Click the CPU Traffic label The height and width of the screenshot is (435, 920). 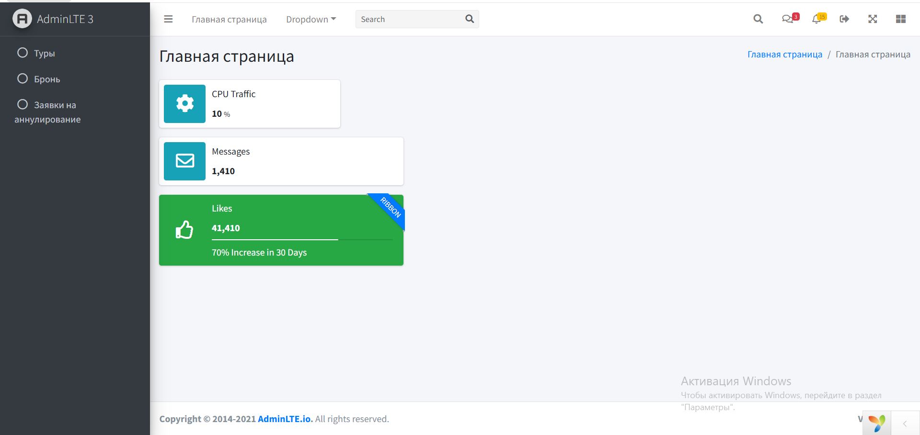tap(234, 94)
